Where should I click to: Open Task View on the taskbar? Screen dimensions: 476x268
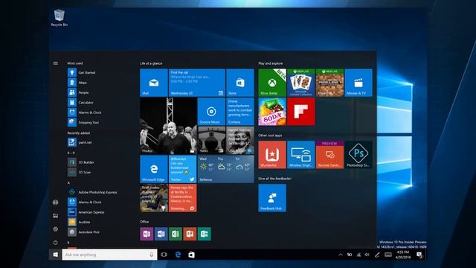coord(164,255)
